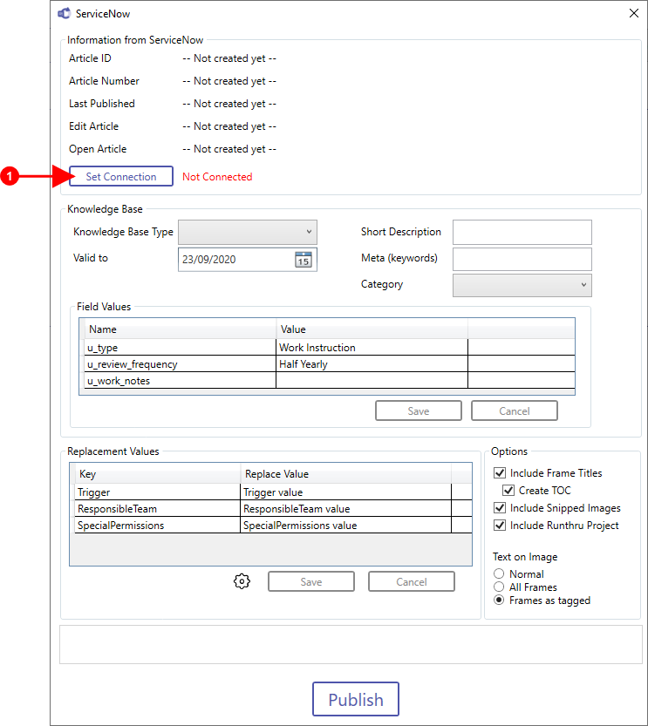Click the Set Connection button

tap(121, 176)
